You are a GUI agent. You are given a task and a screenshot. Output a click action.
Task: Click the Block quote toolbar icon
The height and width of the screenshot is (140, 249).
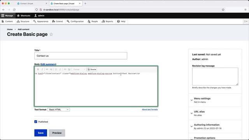[x=65, y=69]
